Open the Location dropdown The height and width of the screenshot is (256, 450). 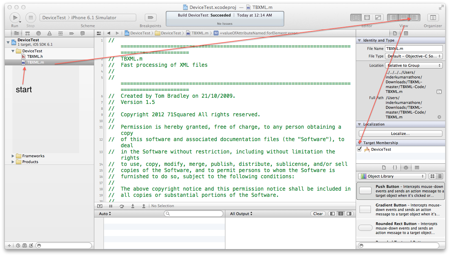click(x=414, y=65)
